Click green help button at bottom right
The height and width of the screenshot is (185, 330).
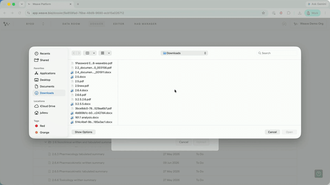click(319, 173)
